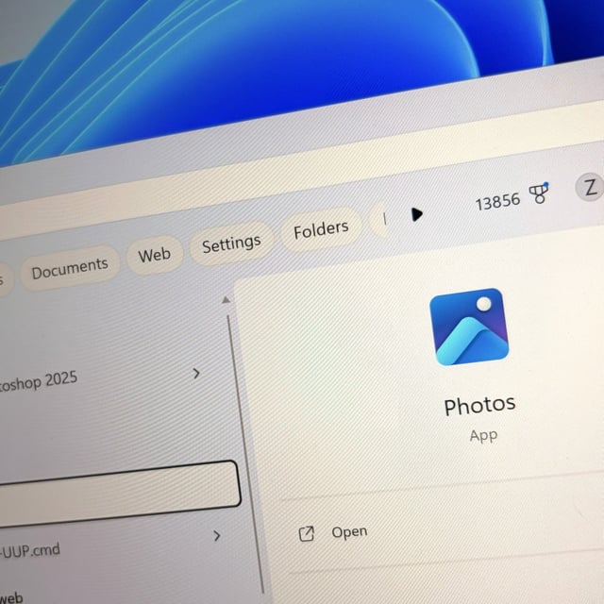Click the Photos app icon
The image size is (604, 604).
(x=469, y=327)
